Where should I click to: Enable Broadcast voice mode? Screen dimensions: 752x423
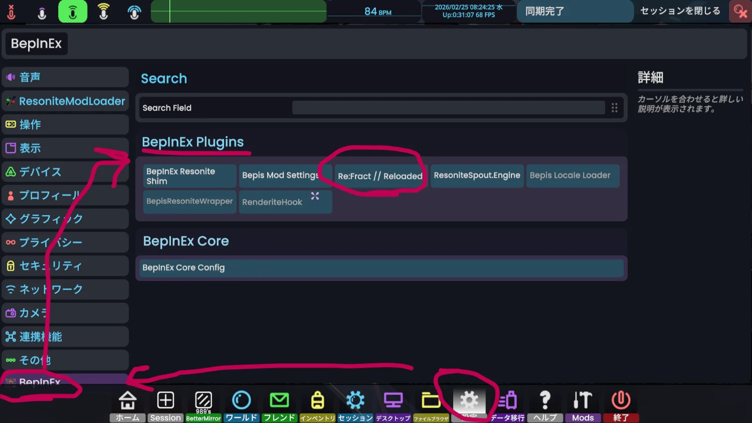tap(134, 12)
